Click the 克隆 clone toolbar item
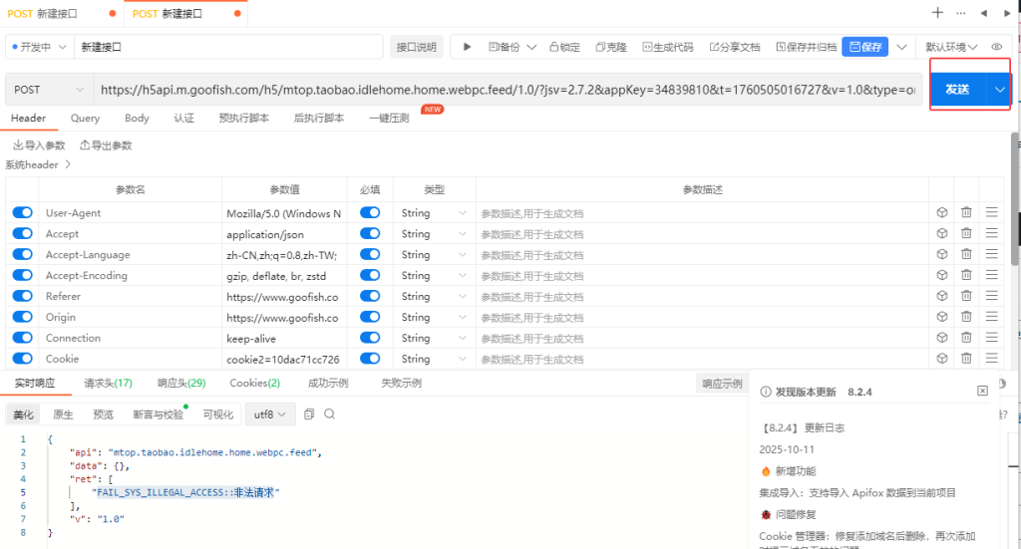The height and width of the screenshot is (549, 1021). click(611, 47)
